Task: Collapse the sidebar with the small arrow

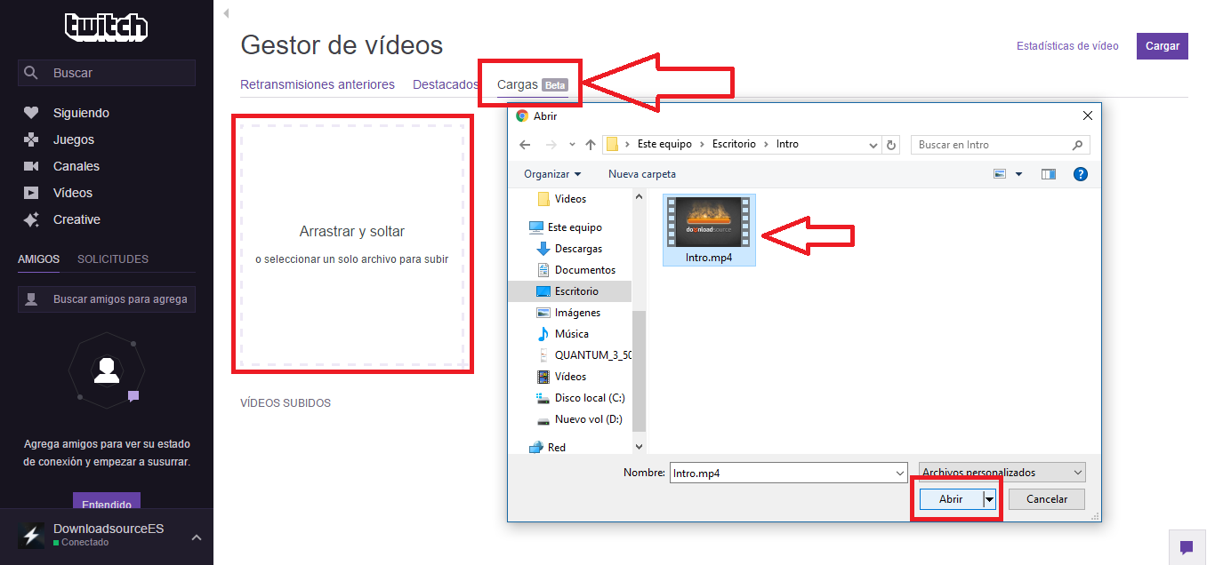Action: [x=226, y=13]
